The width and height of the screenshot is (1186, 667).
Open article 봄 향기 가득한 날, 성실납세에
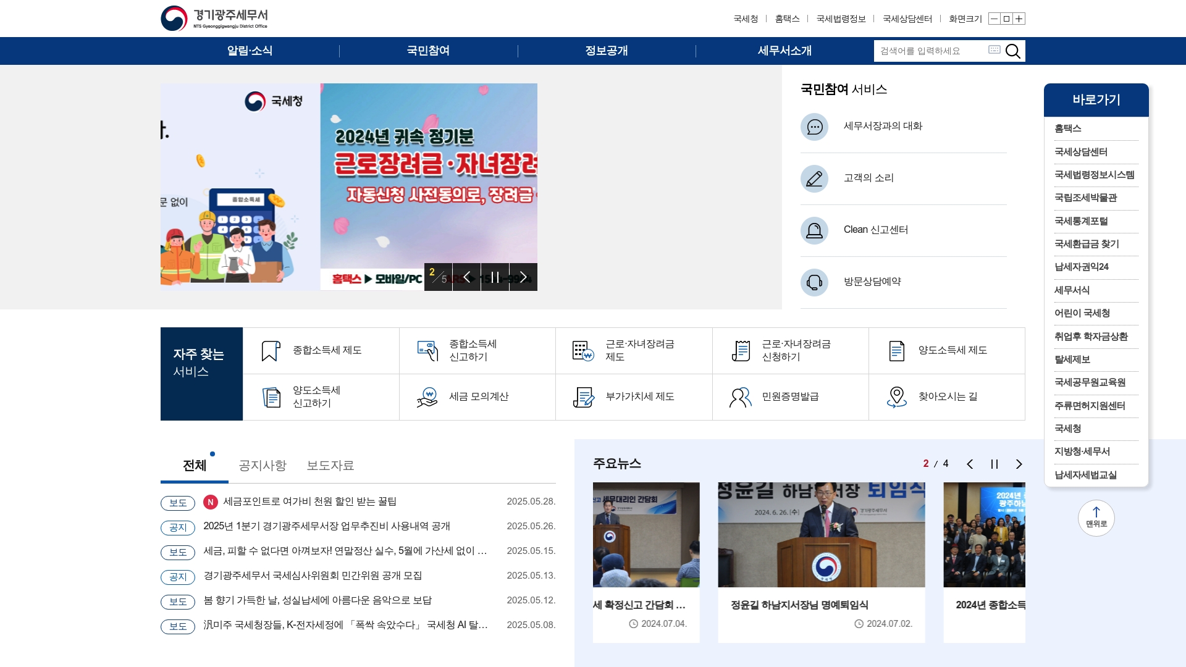click(318, 601)
